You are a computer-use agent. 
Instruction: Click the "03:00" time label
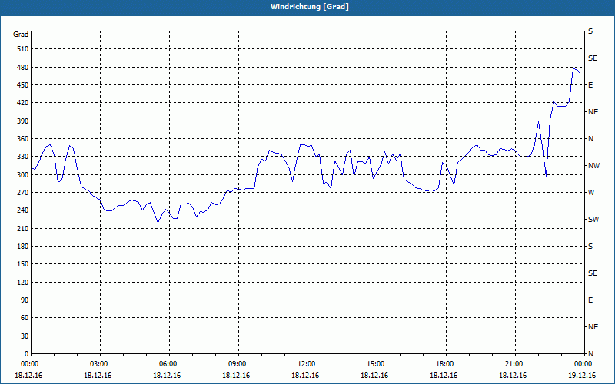(101, 364)
